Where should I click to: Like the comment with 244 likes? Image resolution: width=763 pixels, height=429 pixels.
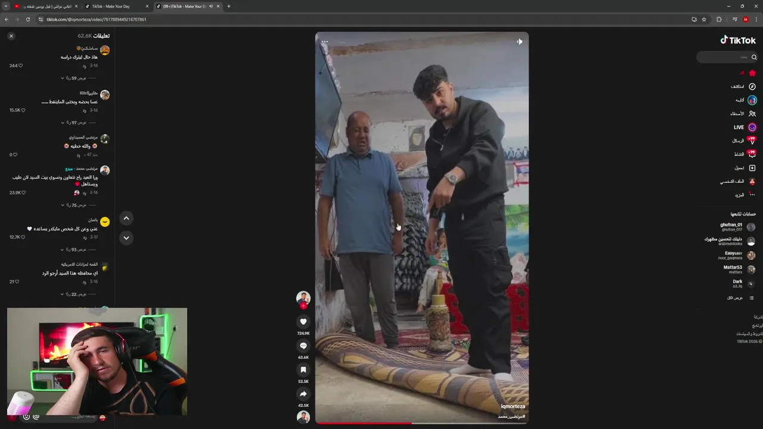(20, 66)
